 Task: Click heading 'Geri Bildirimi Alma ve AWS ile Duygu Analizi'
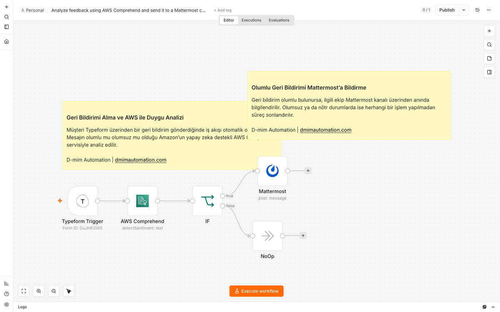(125, 118)
